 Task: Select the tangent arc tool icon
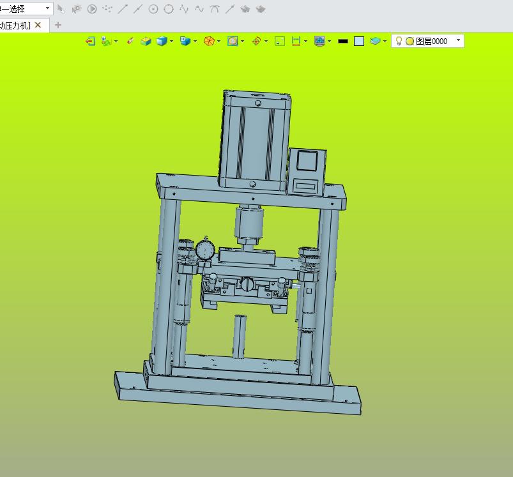[x=214, y=9]
